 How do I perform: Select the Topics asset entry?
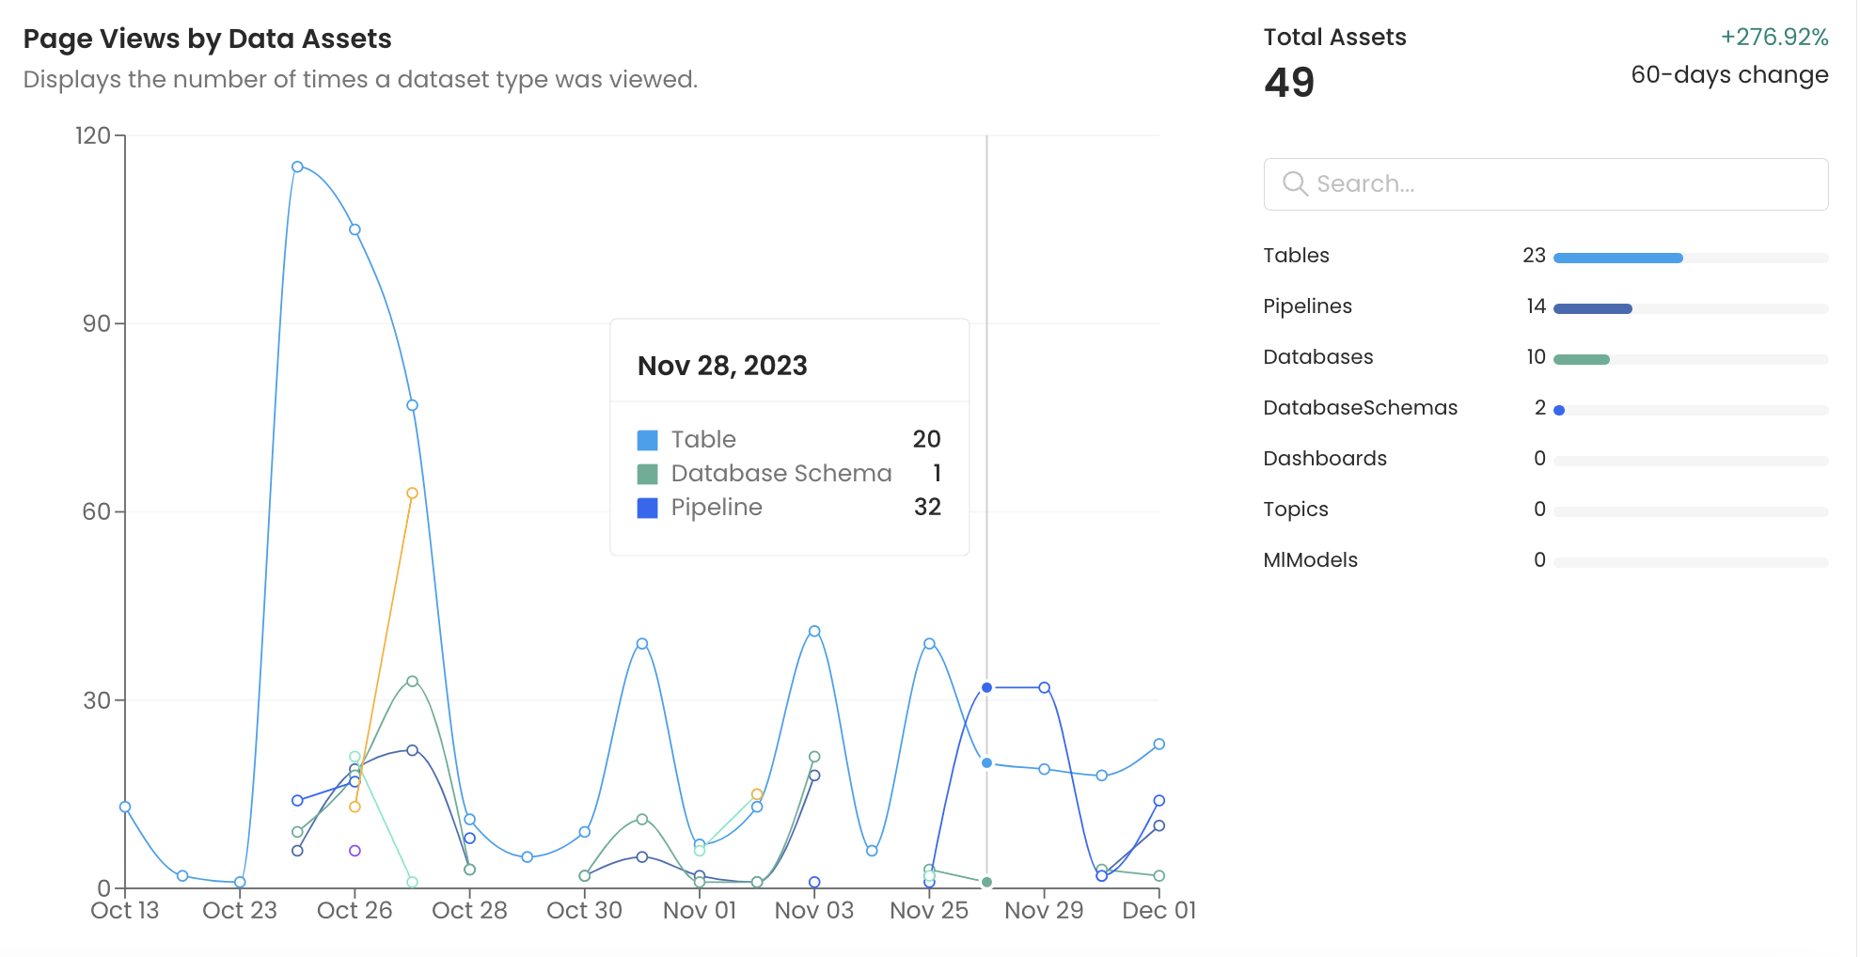(x=1296, y=509)
